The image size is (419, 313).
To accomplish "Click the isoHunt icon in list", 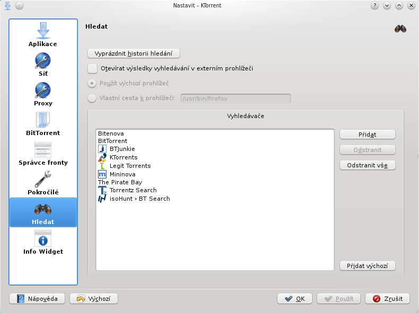I will [x=102, y=199].
